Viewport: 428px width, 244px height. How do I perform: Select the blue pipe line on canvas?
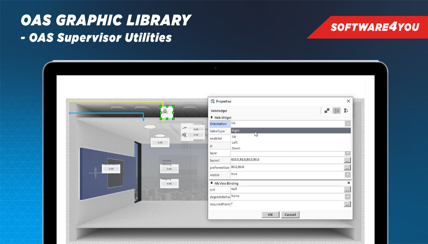106,113
